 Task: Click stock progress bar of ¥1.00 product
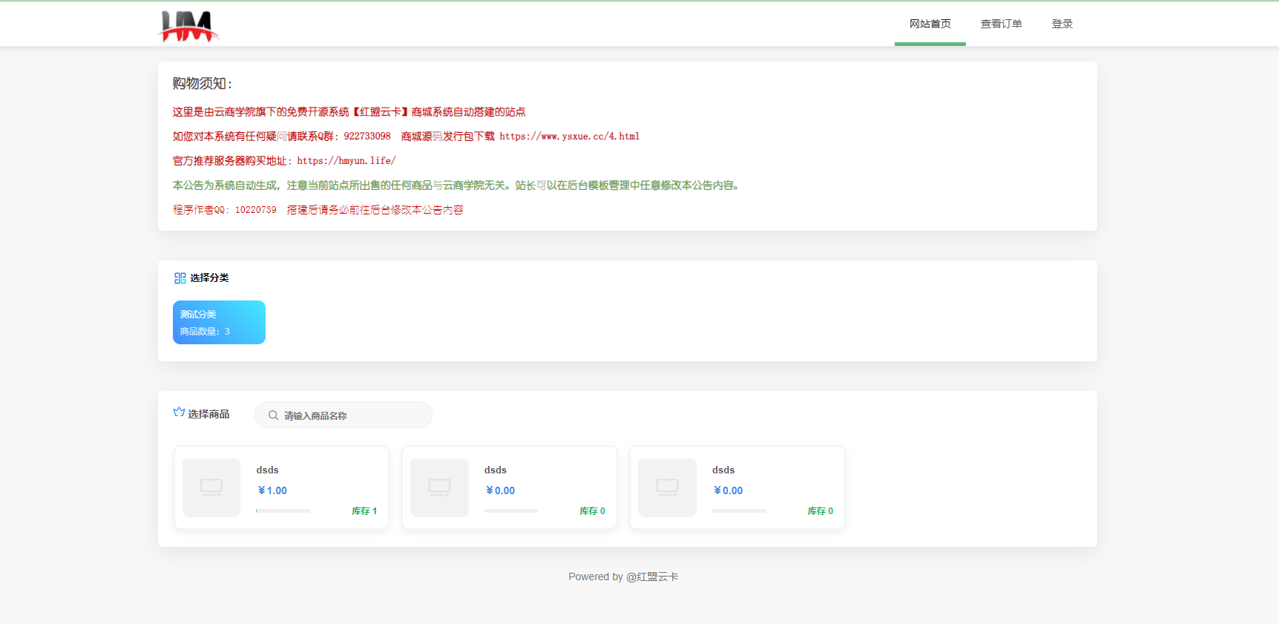[x=283, y=510]
